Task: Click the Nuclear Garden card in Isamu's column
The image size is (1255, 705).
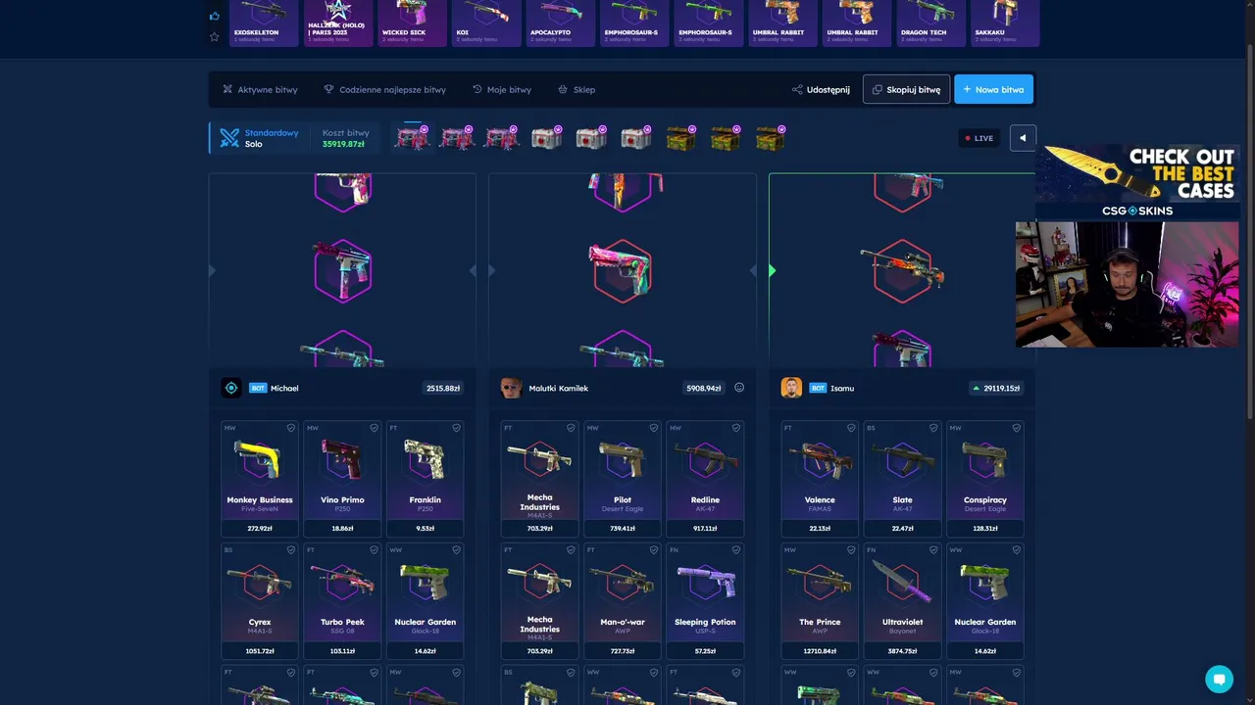Action: click(x=984, y=601)
